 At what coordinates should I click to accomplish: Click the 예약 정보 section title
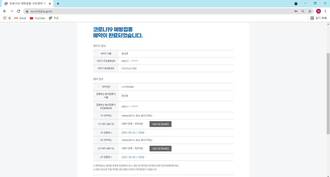point(98,79)
